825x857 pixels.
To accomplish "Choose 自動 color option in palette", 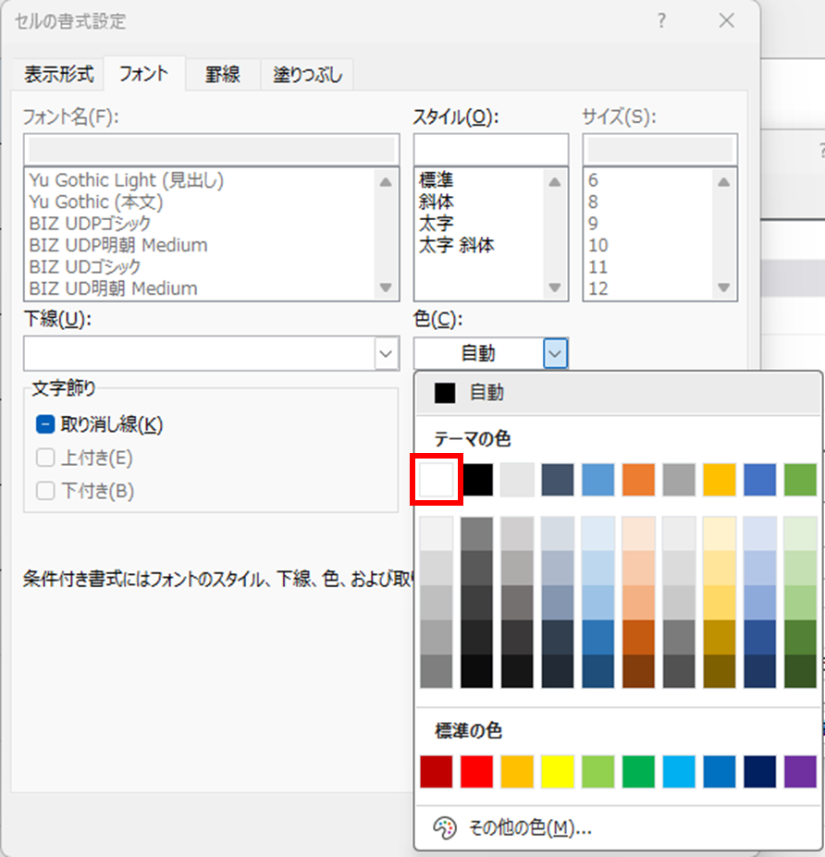I will tap(618, 392).
